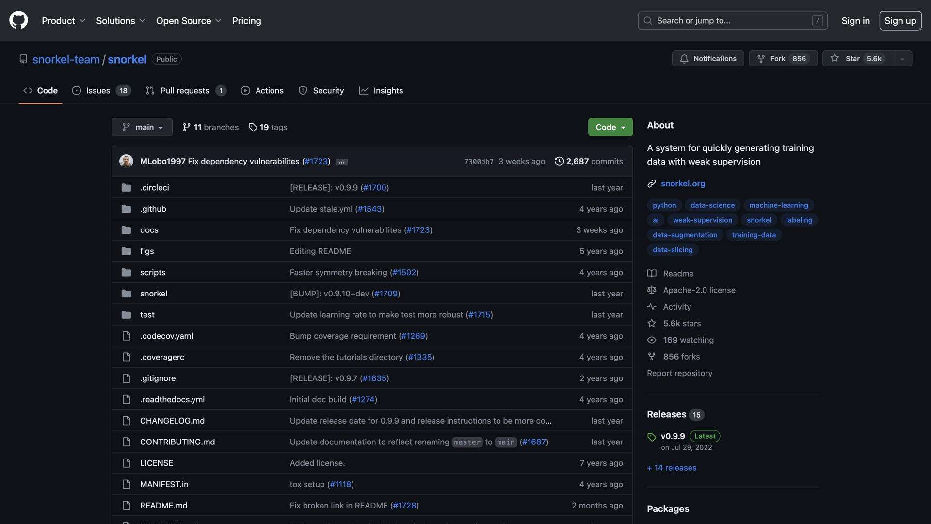Screen dimensions: 931x524
Task: Click MLobo1997's avatar thumbnail
Action: [126, 161]
